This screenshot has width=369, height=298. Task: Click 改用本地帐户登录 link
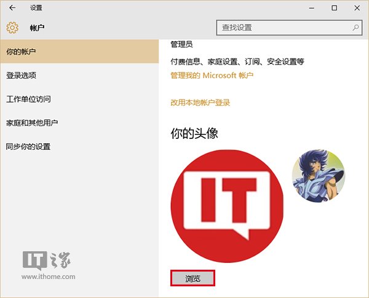point(200,103)
